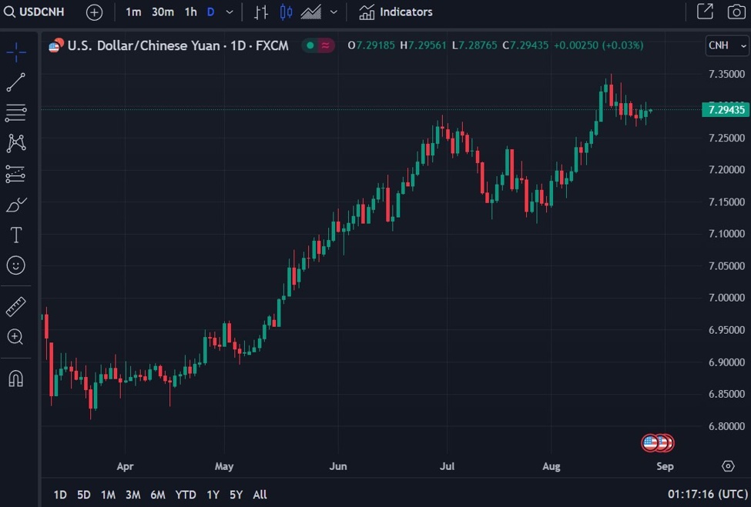
Task: Select the 1Y date range
Action: coord(213,495)
